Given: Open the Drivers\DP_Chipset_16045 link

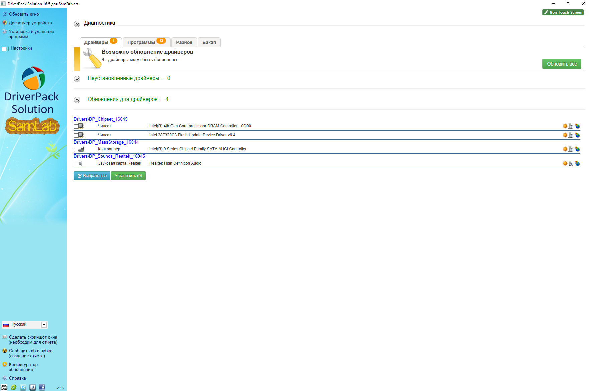Looking at the screenshot, I should 100,119.
